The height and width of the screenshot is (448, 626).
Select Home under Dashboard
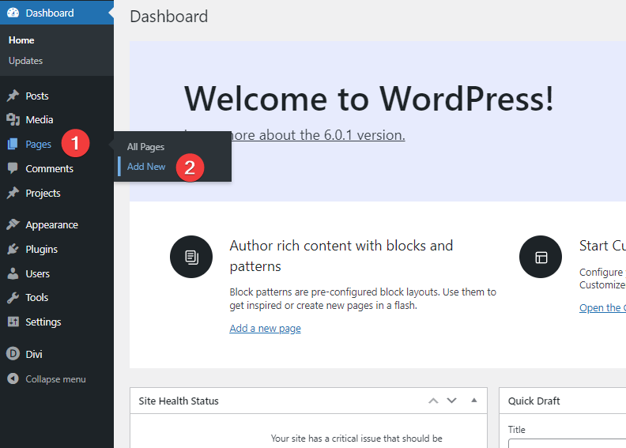[21, 40]
